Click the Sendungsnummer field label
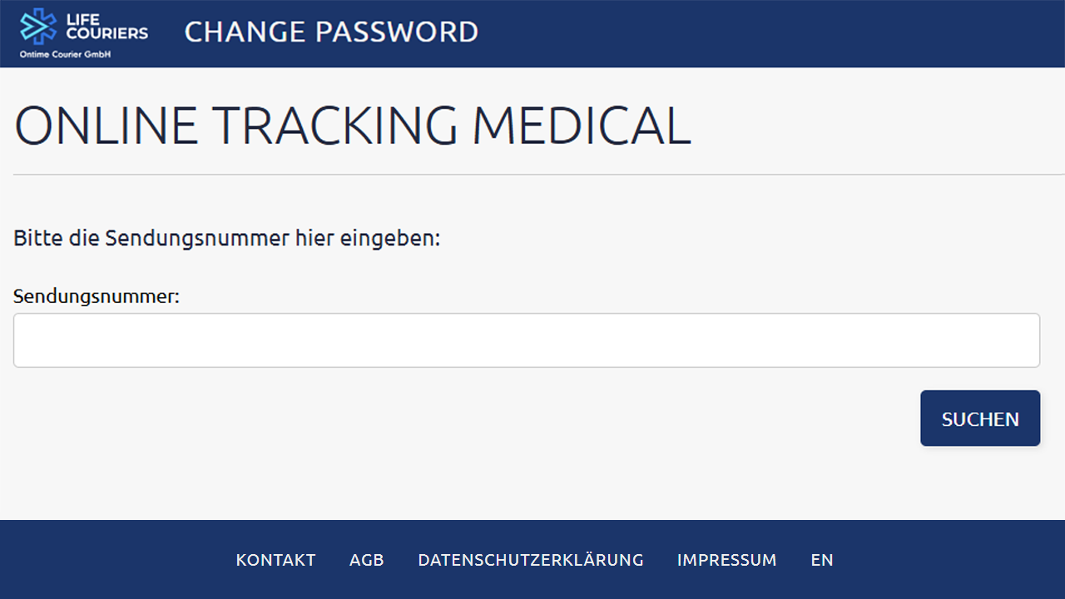The width and height of the screenshot is (1065, 599). click(x=96, y=296)
